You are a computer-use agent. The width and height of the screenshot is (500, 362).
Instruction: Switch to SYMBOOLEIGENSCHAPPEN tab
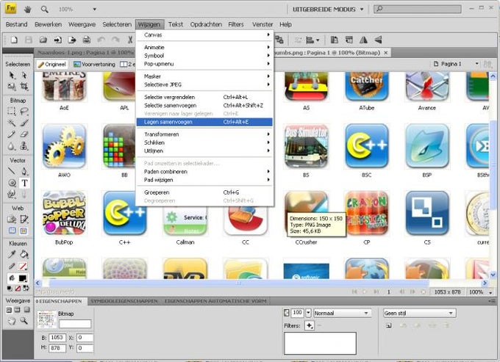pyautogui.click(x=124, y=301)
